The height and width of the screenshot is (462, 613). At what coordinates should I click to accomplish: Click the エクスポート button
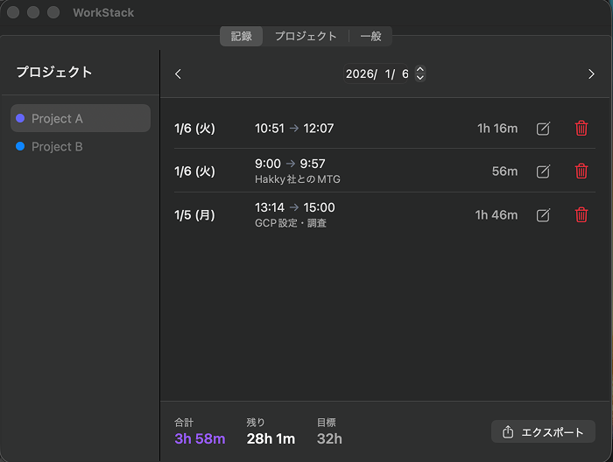pos(543,431)
